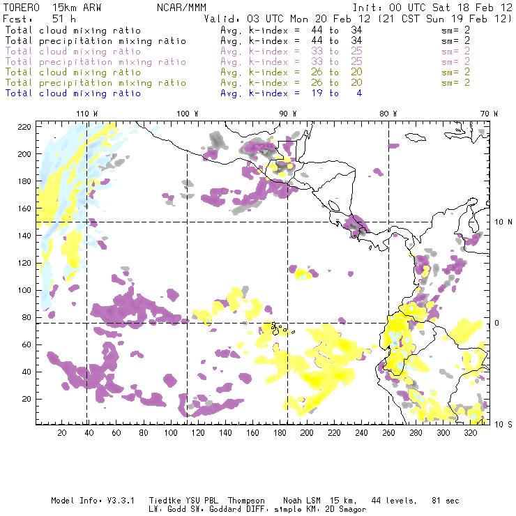Click the 'YSU PBL' footer text
Screen dimensions: 516x516
(x=202, y=501)
